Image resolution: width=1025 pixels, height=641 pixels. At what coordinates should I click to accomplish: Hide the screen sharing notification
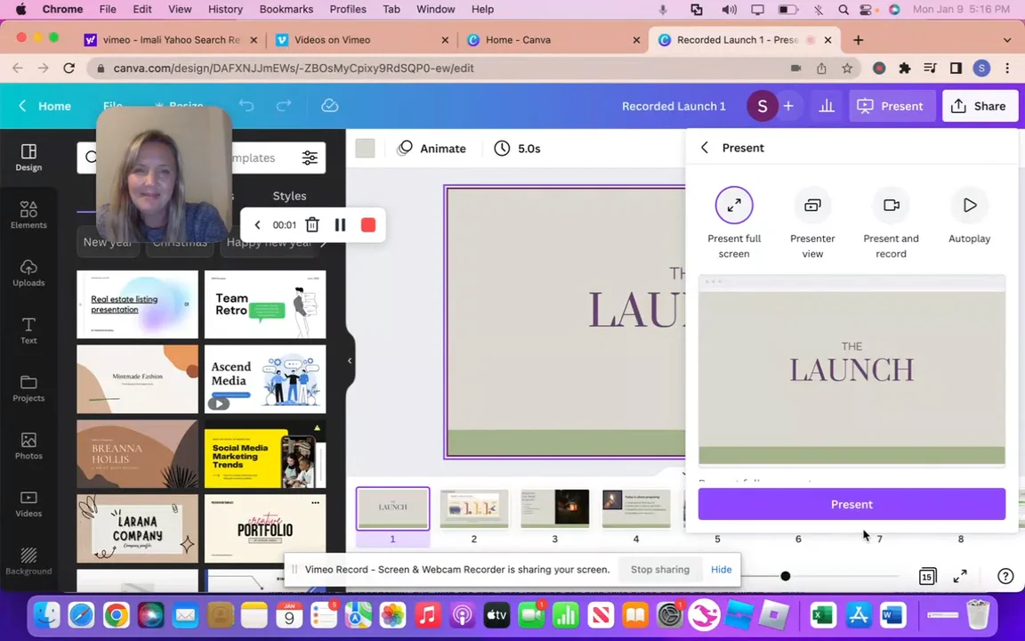coord(721,570)
